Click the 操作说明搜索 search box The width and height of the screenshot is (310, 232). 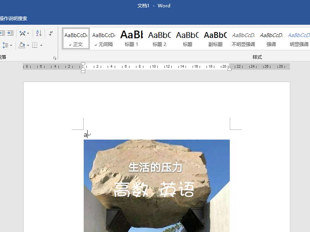tap(14, 18)
